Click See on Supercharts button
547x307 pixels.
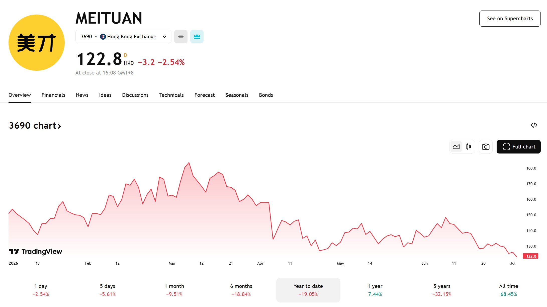click(x=510, y=19)
